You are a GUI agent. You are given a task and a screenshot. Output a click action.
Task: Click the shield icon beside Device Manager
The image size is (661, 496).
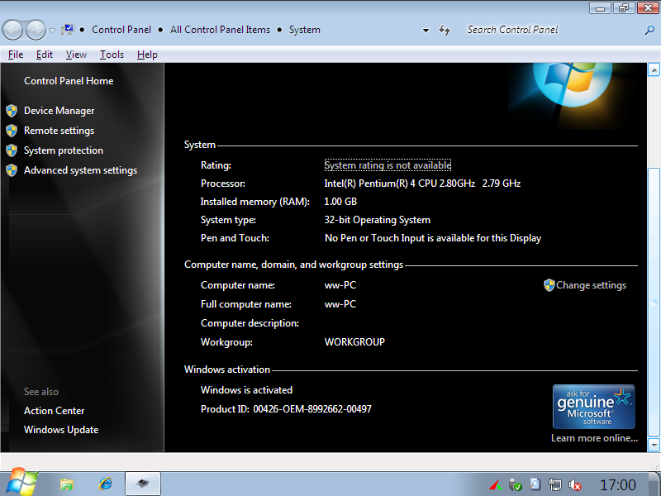pyautogui.click(x=12, y=111)
